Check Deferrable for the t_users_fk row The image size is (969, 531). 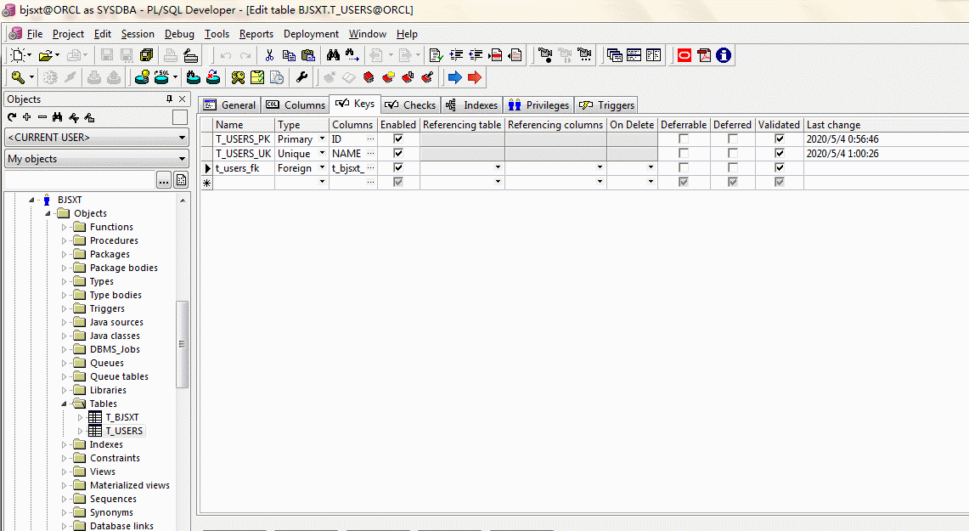[x=684, y=167]
